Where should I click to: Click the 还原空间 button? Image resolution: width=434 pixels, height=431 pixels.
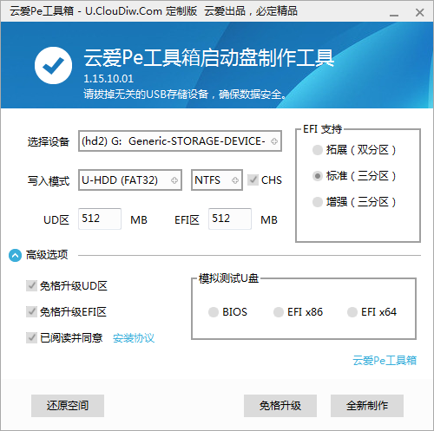pos(68,406)
